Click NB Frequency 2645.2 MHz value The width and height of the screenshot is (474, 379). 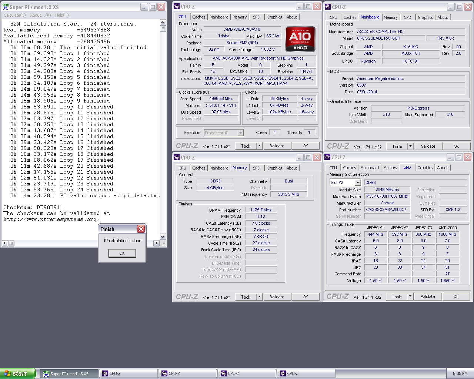coord(289,194)
